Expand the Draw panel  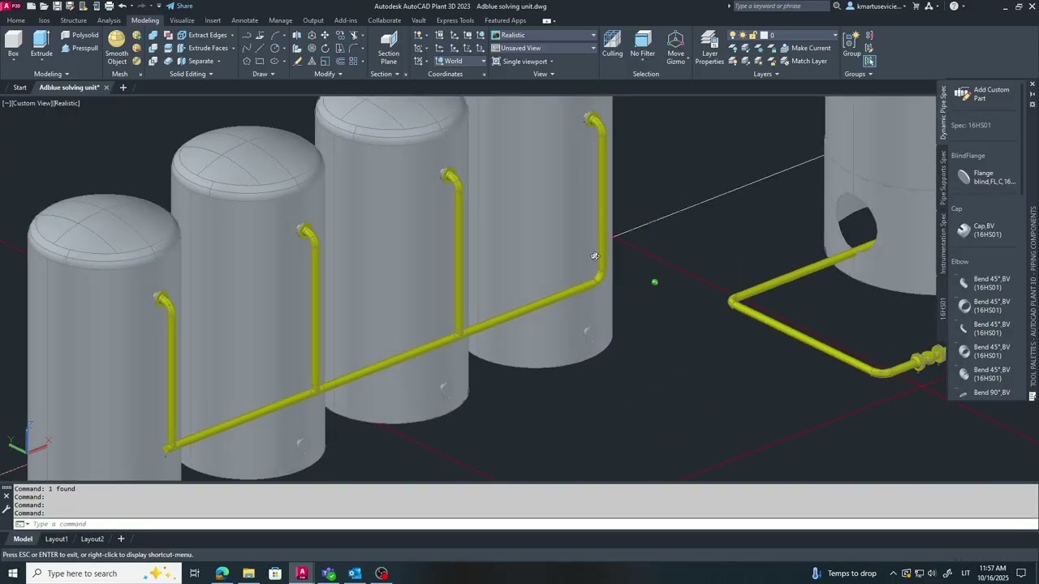(264, 74)
